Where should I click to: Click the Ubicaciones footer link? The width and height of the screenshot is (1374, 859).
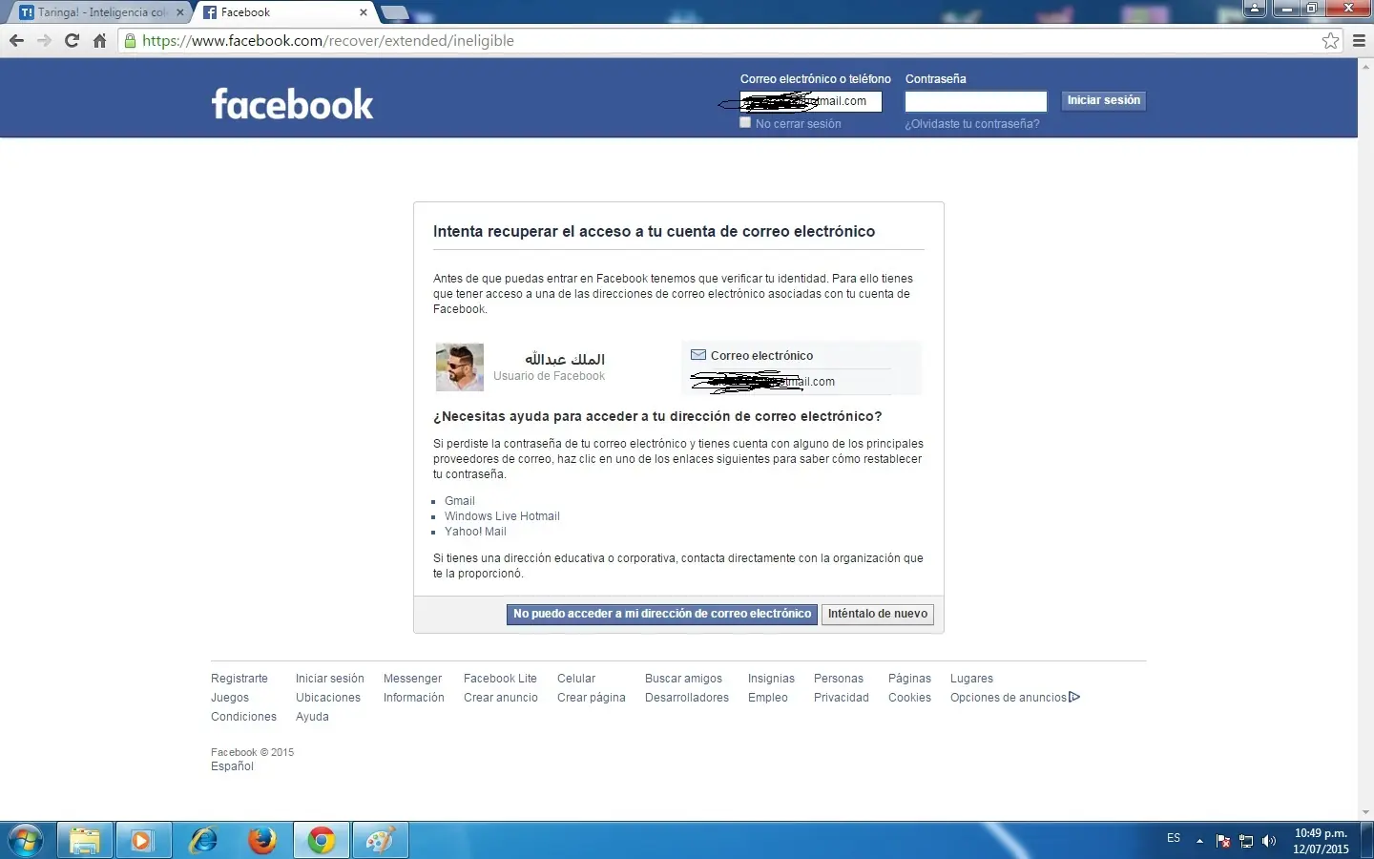[x=328, y=698]
